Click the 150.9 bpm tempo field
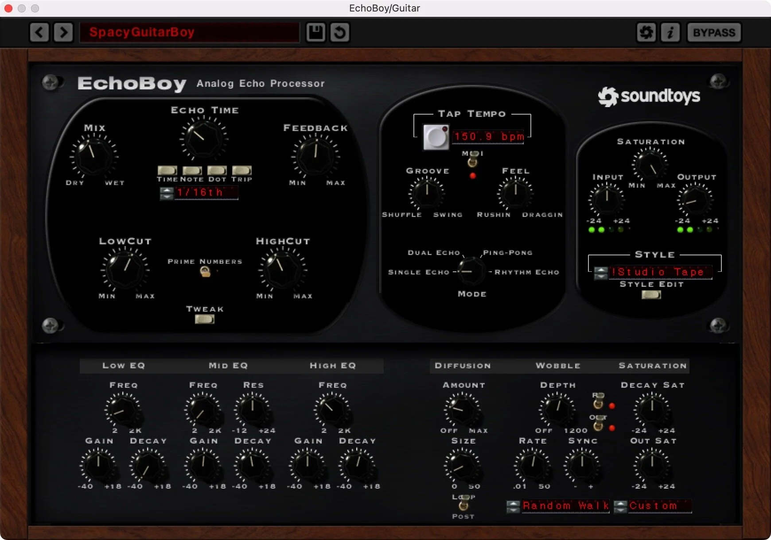 [488, 136]
